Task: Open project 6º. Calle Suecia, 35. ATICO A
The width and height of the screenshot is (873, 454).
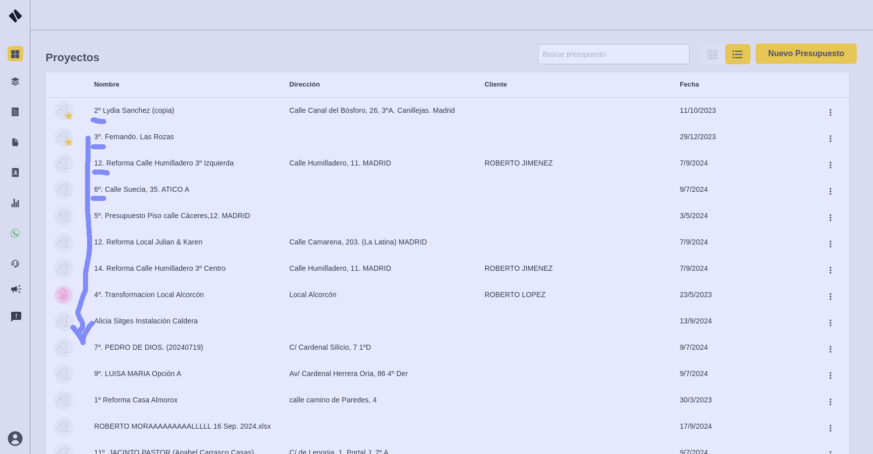Action: 142,189
